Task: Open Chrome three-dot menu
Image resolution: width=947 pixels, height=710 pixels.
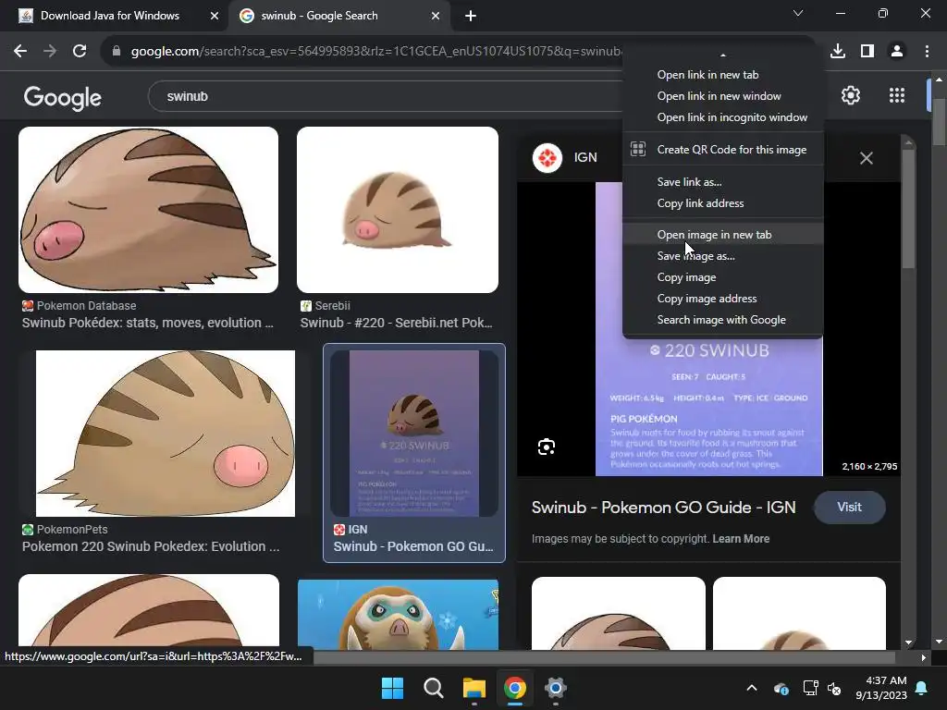Action: point(927,52)
